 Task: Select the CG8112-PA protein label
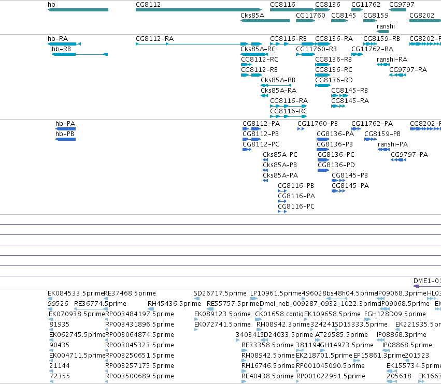261,124
